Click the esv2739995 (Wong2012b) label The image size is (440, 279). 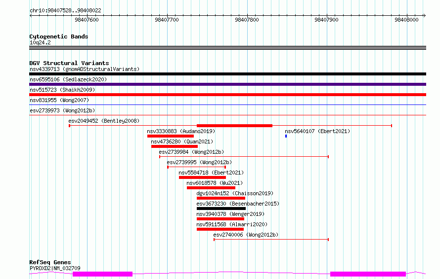click(x=199, y=162)
